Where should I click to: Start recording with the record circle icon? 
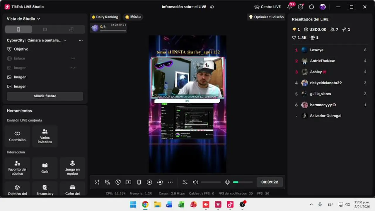pos(149,182)
